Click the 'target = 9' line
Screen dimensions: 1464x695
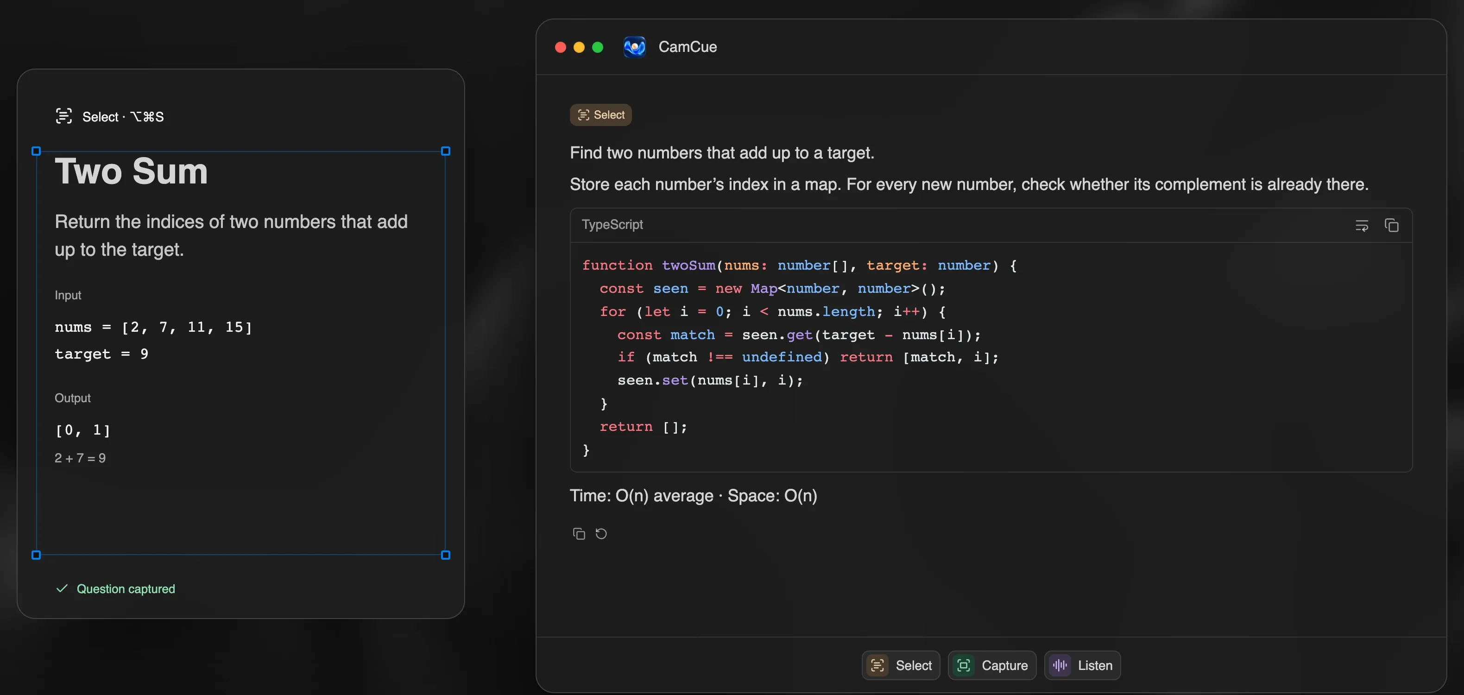(102, 354)
